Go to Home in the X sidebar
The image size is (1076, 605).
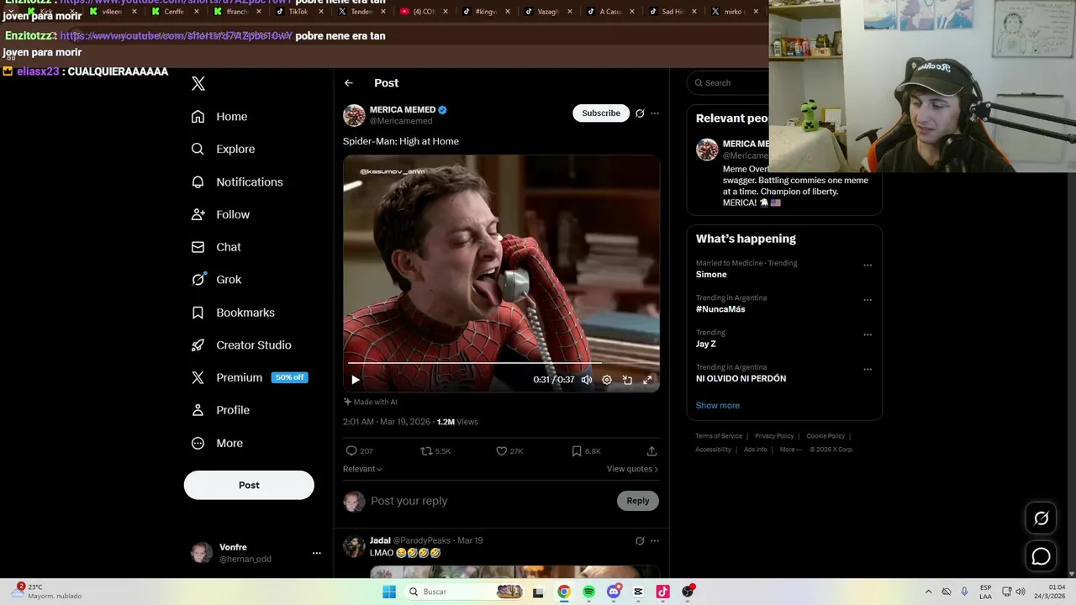(219, 117)
